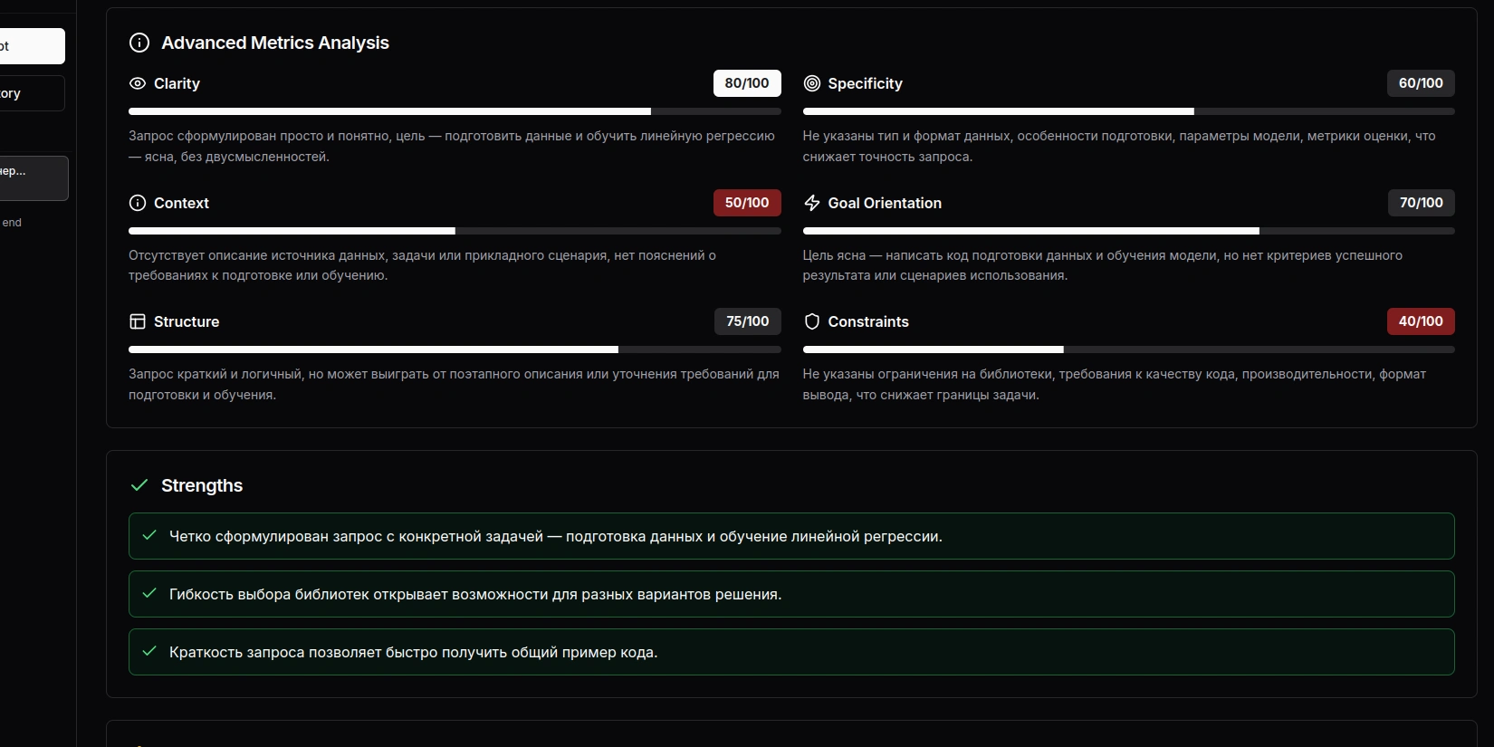The width and height of the screenshot is (1494, 747).
Task: Click the 'end' label in the sidebar
Action: click(x=12, y=223)
